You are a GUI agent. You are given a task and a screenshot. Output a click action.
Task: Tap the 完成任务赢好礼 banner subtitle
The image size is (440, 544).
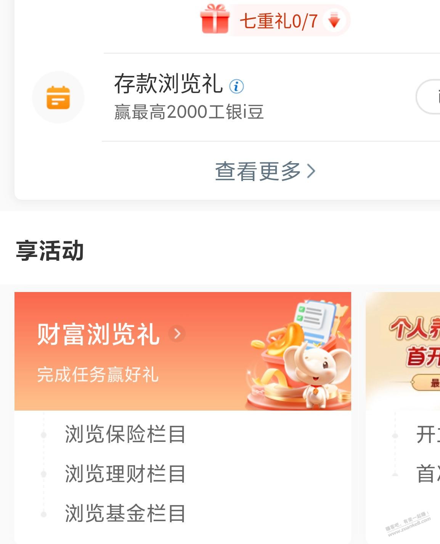point(98,375)
